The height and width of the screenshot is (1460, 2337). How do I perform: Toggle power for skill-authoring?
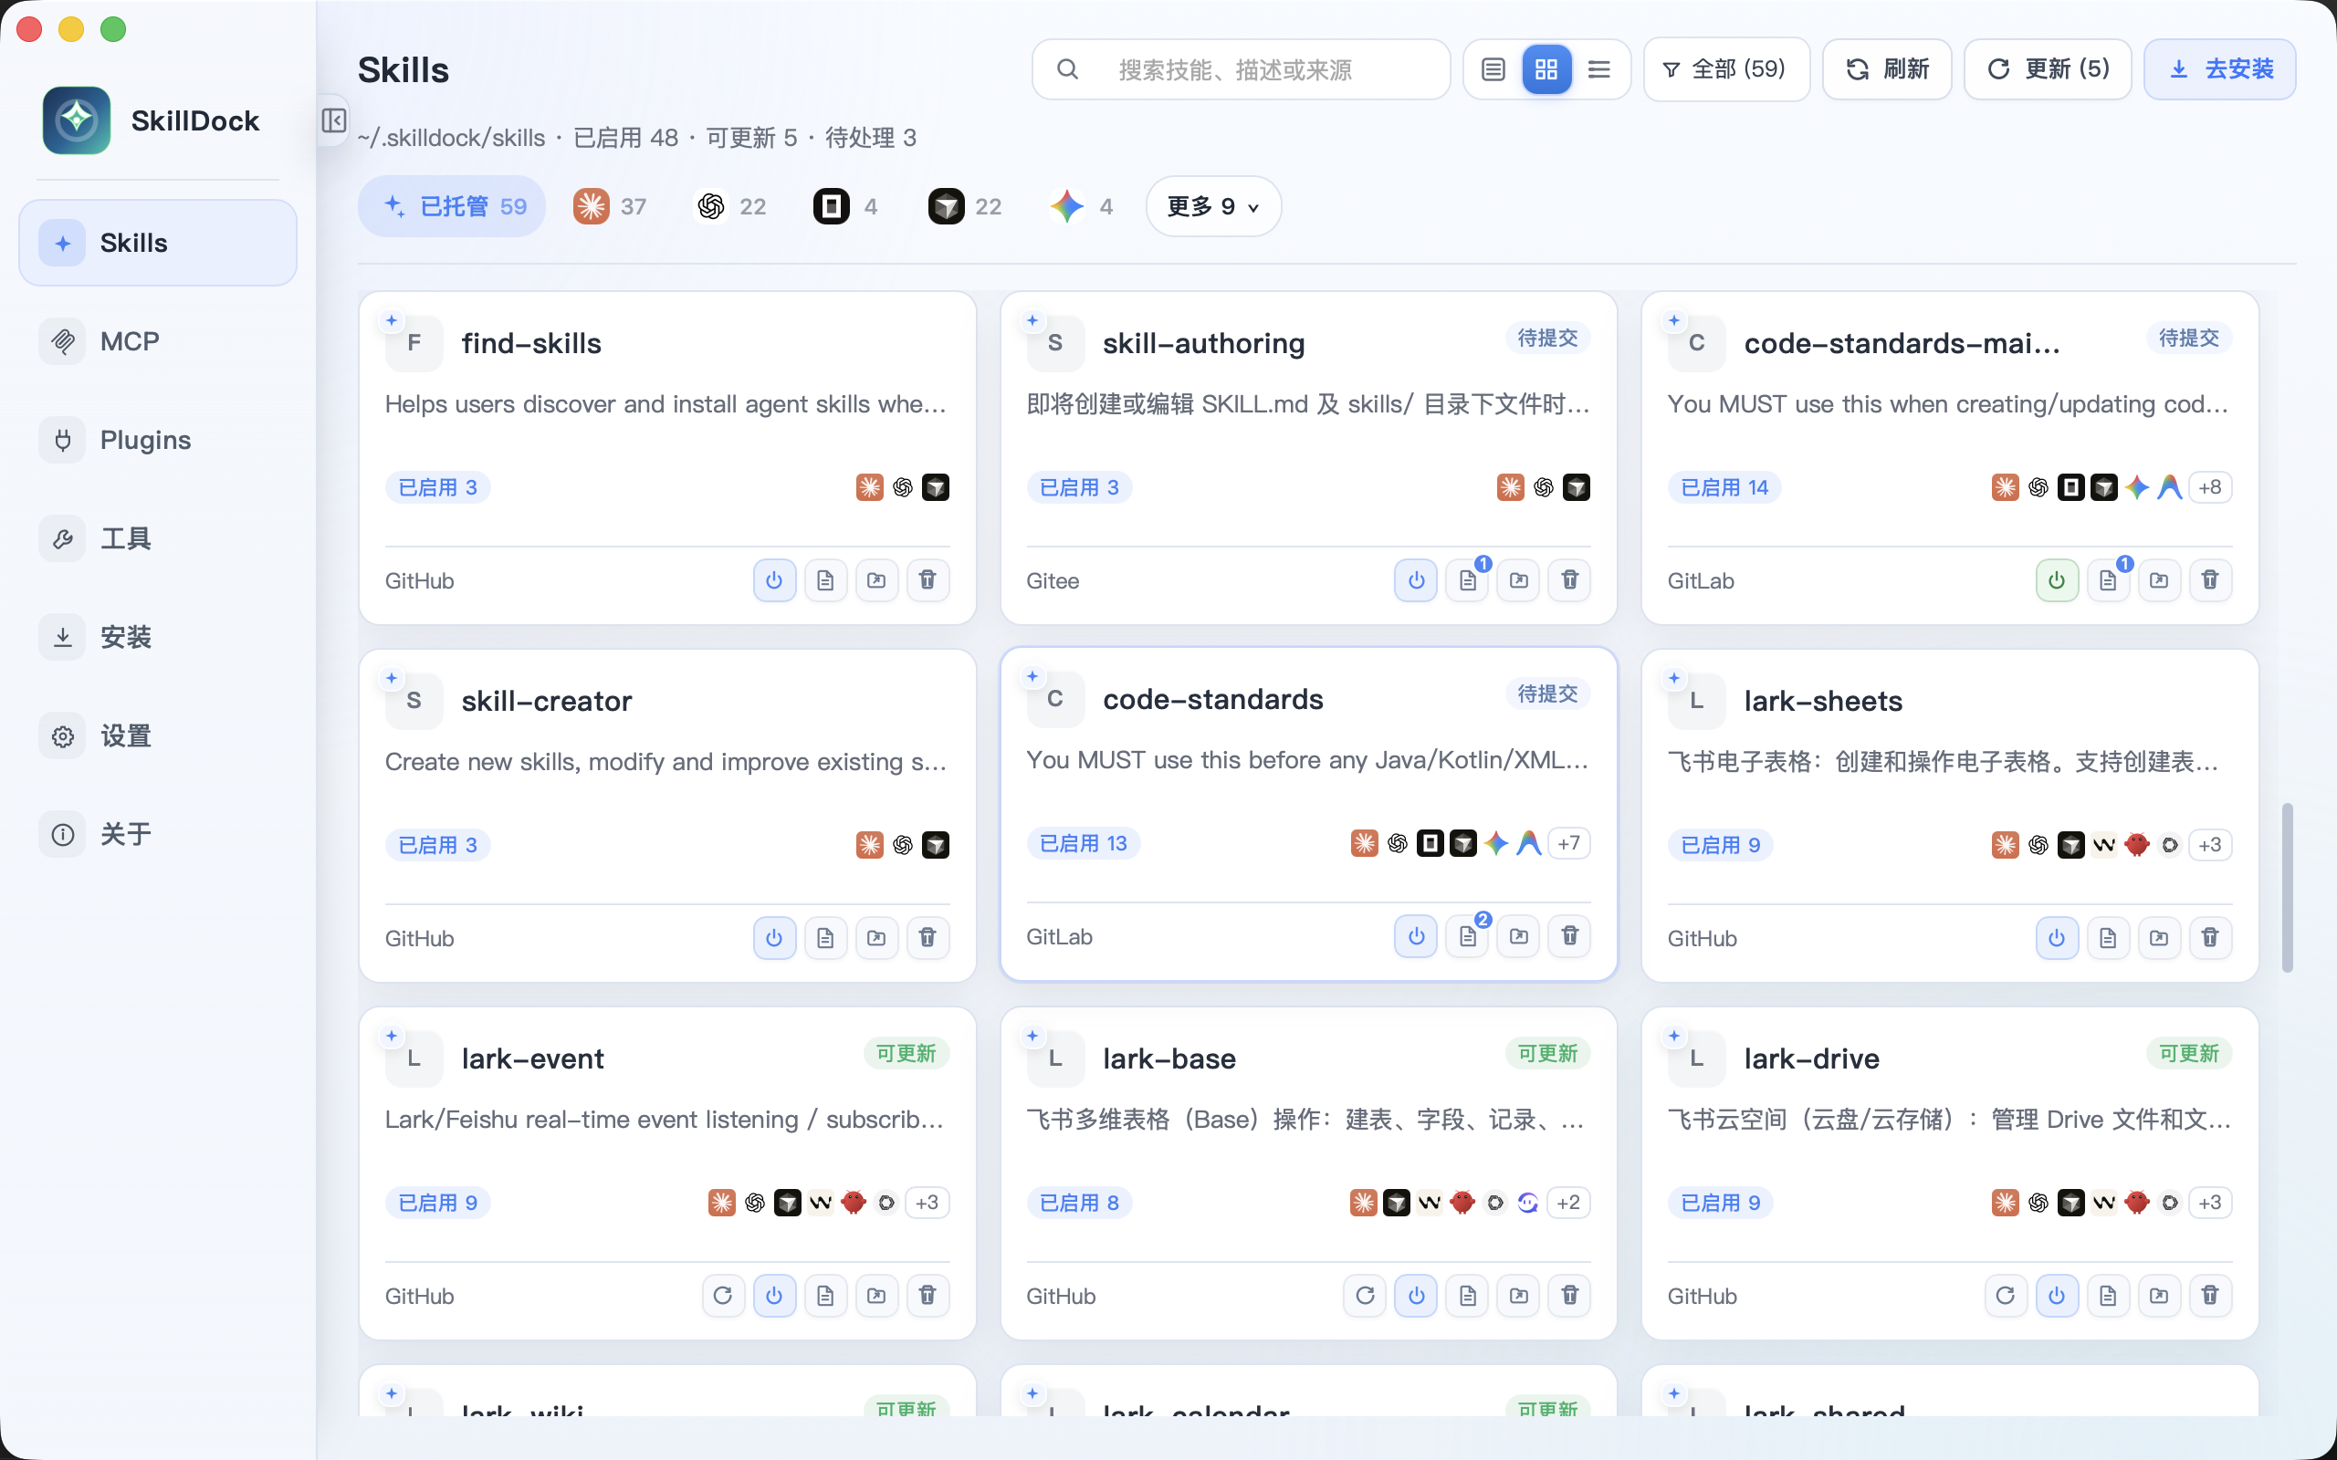[1416, 580]
